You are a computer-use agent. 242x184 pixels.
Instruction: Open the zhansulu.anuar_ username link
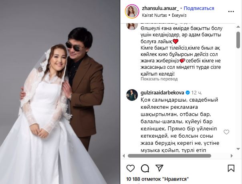[x=160, y=8]
